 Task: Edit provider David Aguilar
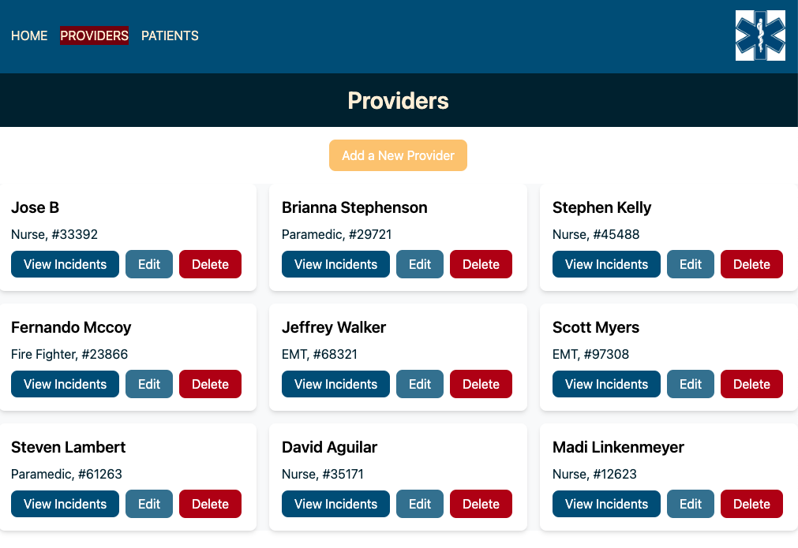click(419, 504)
